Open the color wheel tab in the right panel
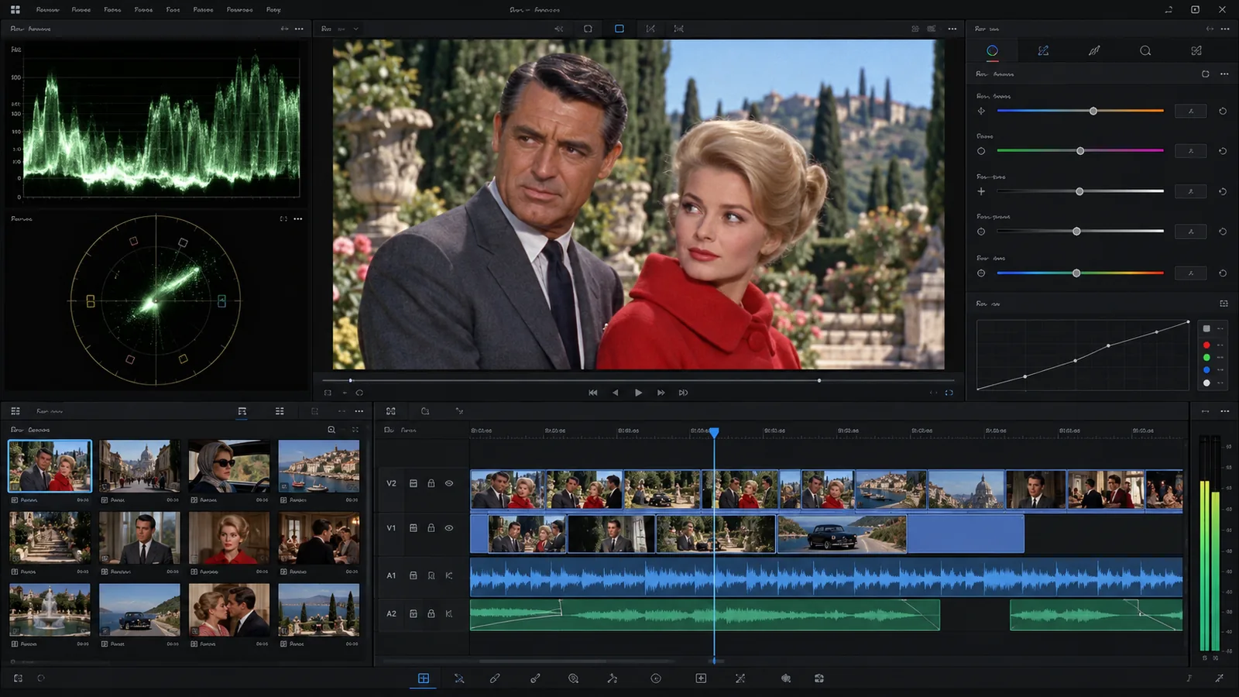Viewport: 1239px width, 697px height. click(992, 50)
